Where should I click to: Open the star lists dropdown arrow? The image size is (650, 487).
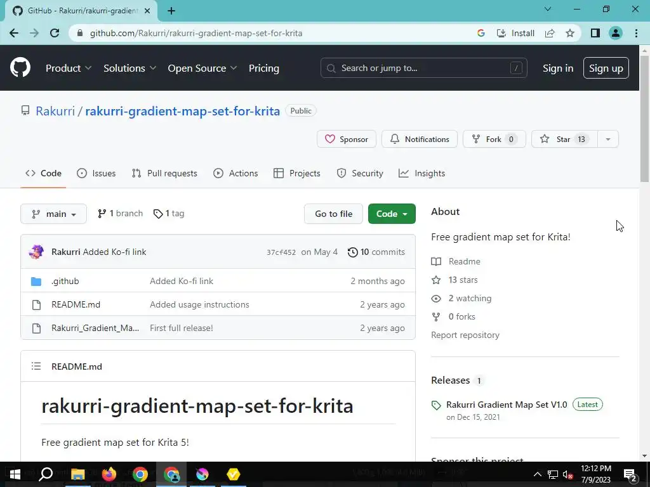pos(608,139)
